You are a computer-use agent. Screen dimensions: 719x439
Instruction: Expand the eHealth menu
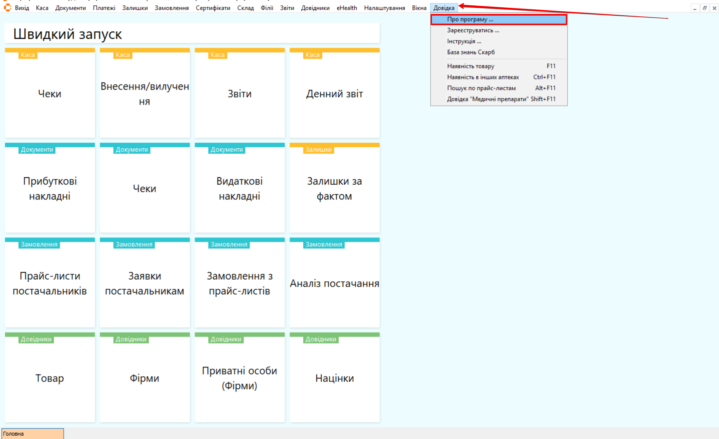pos(347,8)
